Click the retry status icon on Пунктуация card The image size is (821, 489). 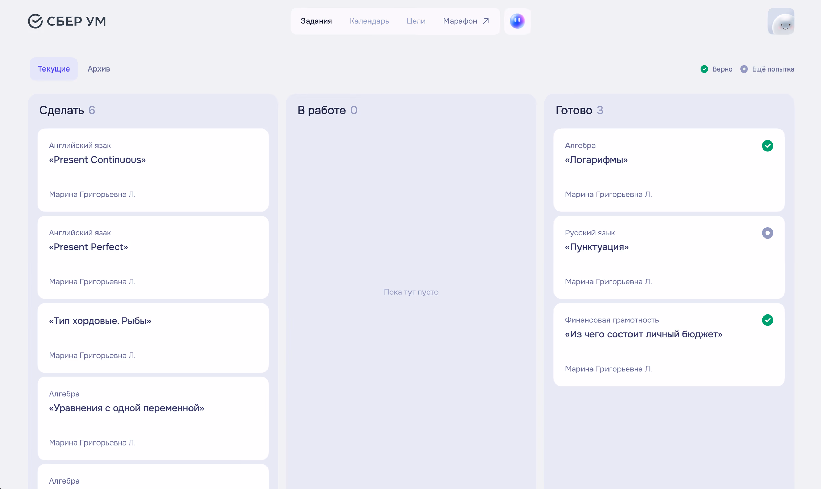click(767, 233)
